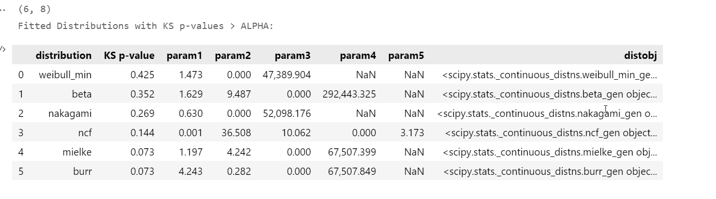Click the 'param3' column header
Viewport: 716px width, 199px height.
(293, 56)
